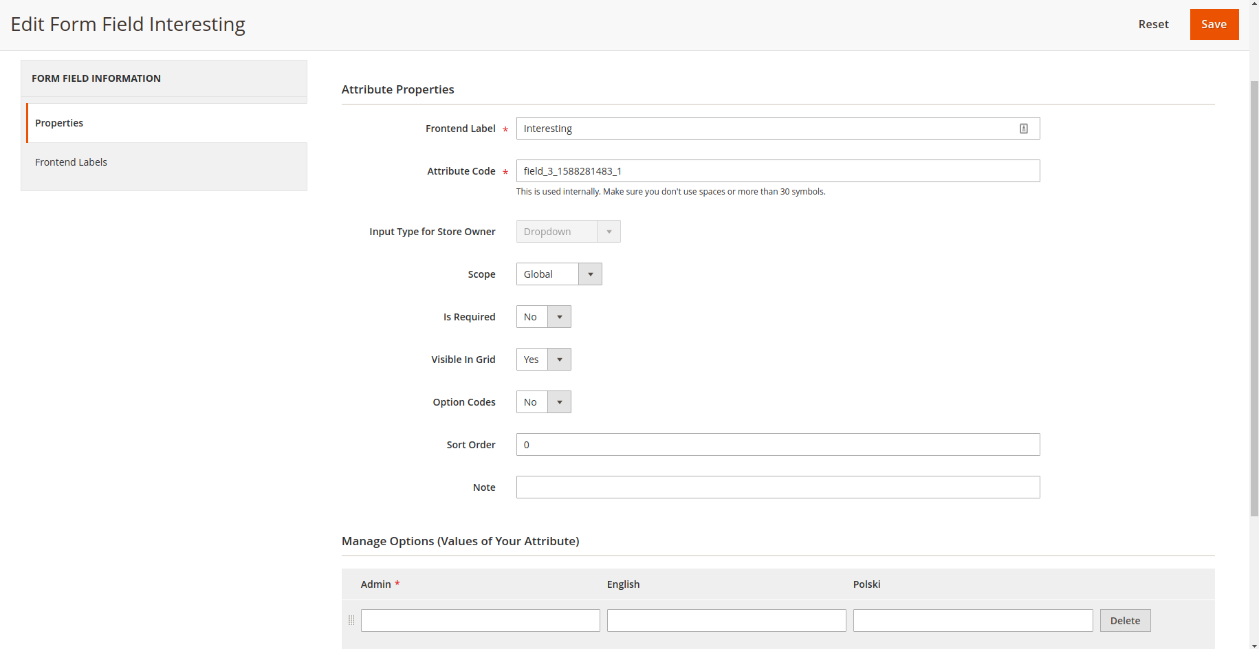Click the autofill icon in Frontend Label field
This screenshot has height=649, width=1259.
click(x=1023, y=129)
